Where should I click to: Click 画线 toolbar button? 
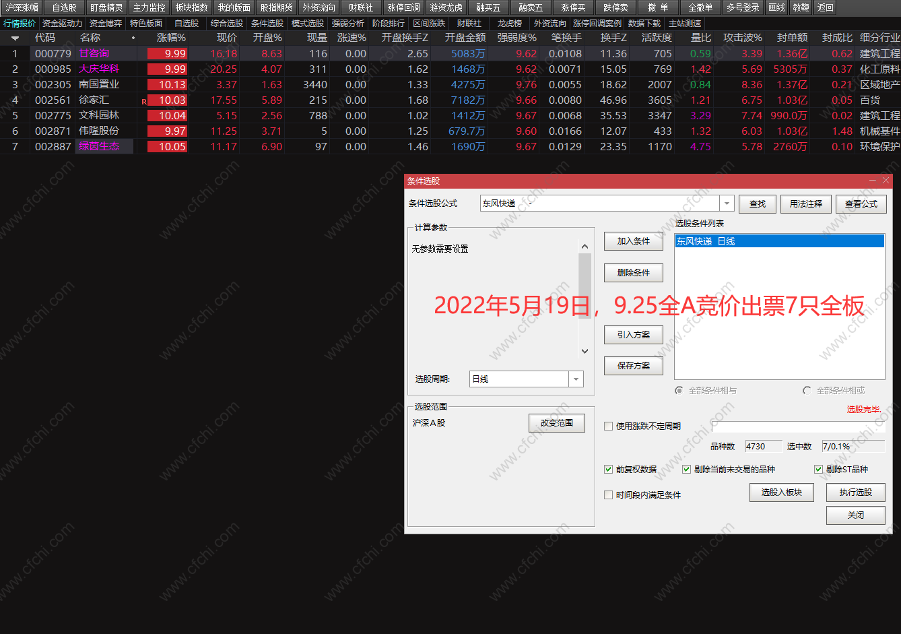tap(777, 7)
